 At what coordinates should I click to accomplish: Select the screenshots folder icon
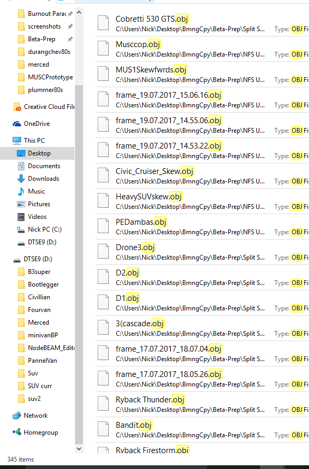tap(21, 26)
